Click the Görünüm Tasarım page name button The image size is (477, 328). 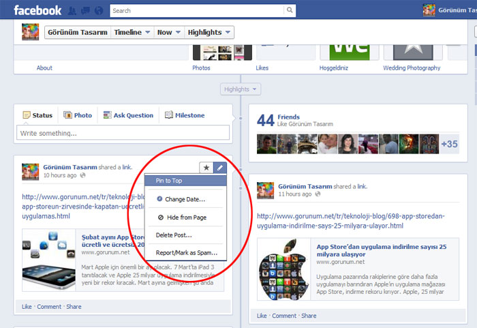pos(78,32)
